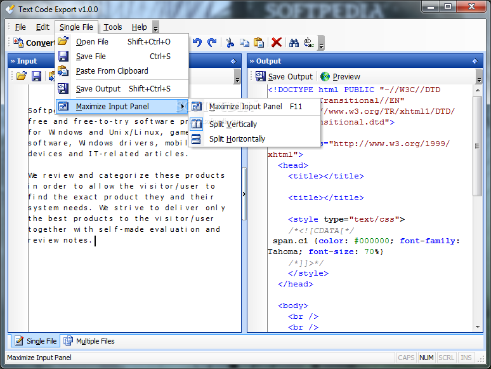
Task: Open the main toolbar overflow options arrow
Action: point(321,43)
